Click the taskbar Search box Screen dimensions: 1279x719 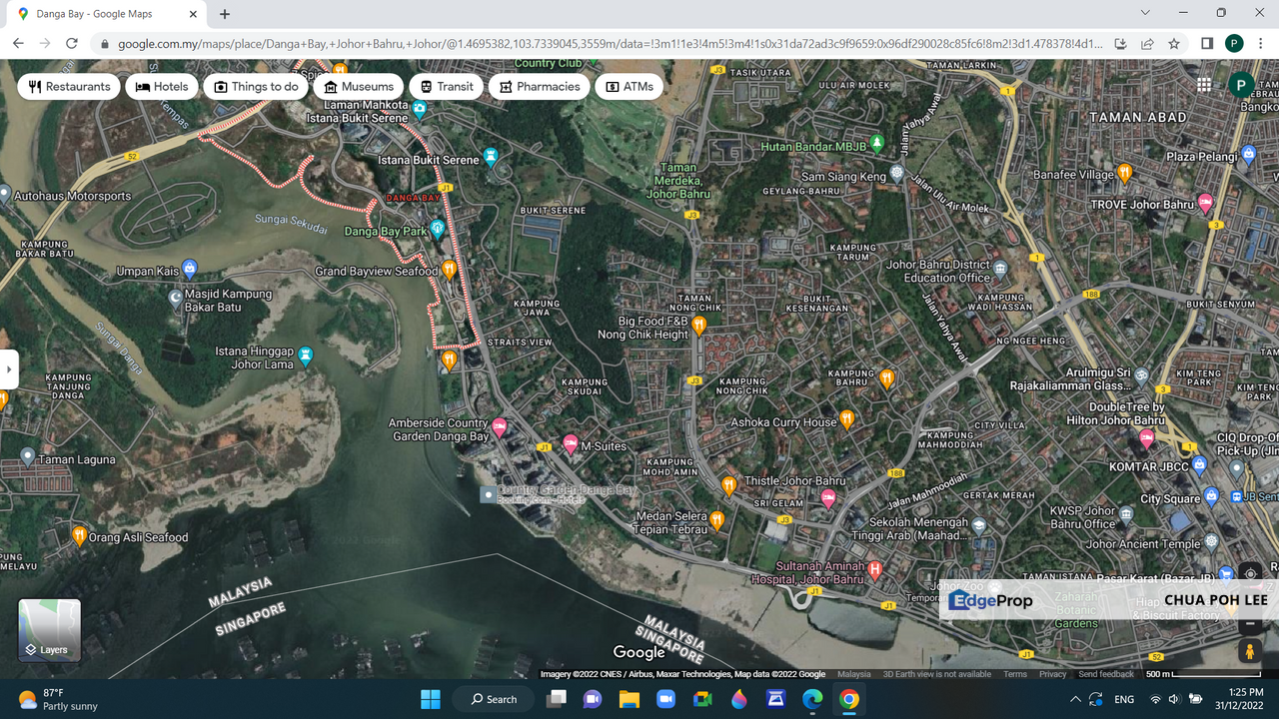tap(494, 699)
